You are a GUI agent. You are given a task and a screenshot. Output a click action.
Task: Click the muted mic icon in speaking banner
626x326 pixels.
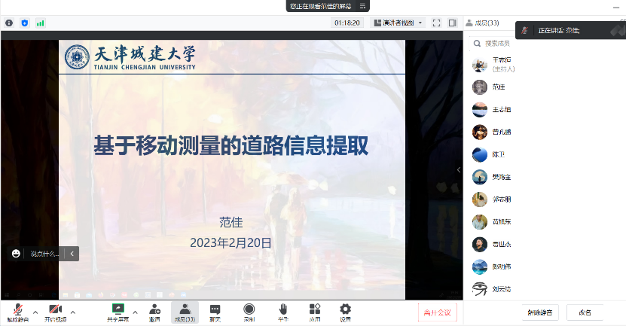525,30
